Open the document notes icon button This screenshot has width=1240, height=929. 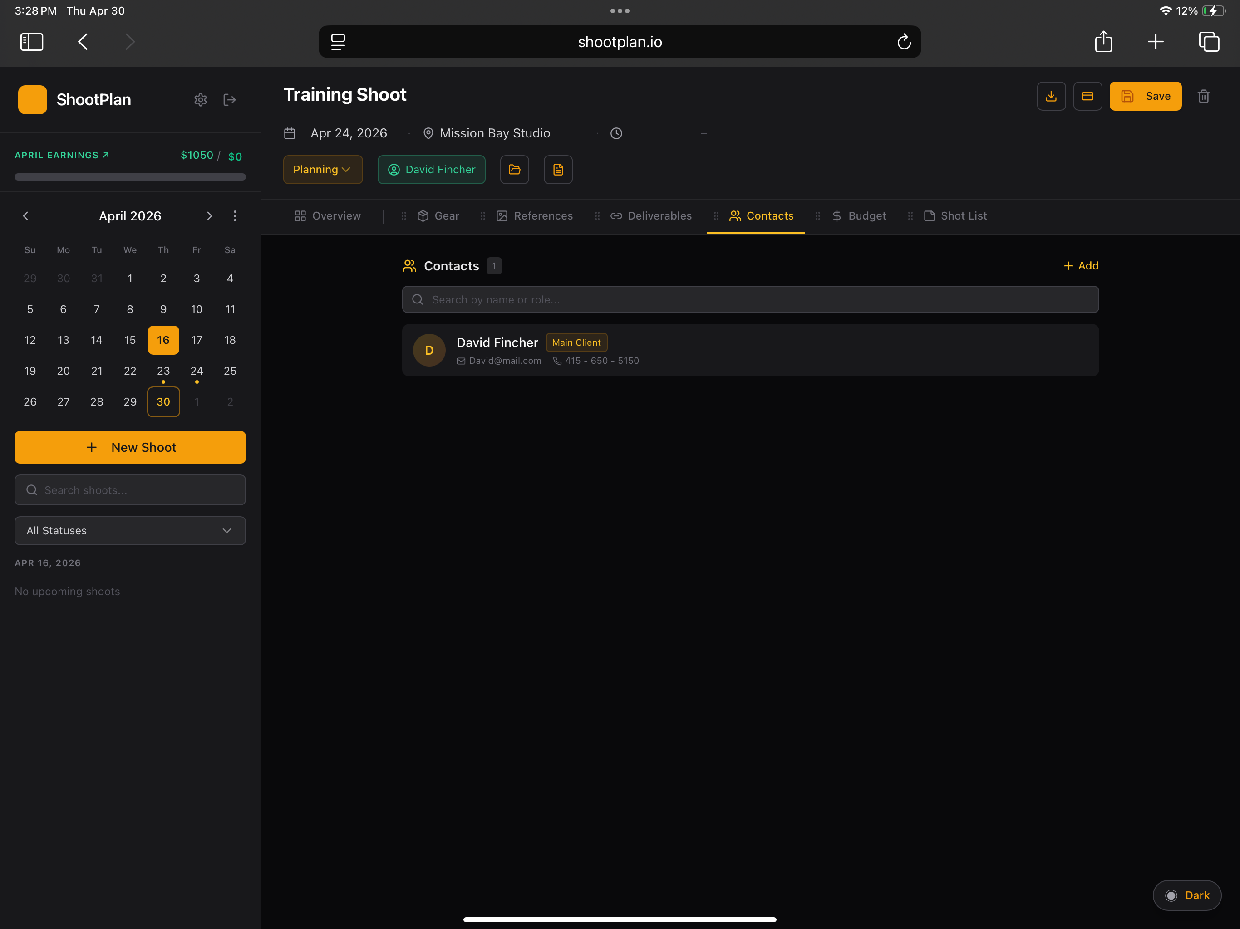(558, 170)
